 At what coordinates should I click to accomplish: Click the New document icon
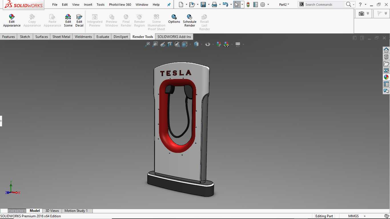click(x=181, y=5)
